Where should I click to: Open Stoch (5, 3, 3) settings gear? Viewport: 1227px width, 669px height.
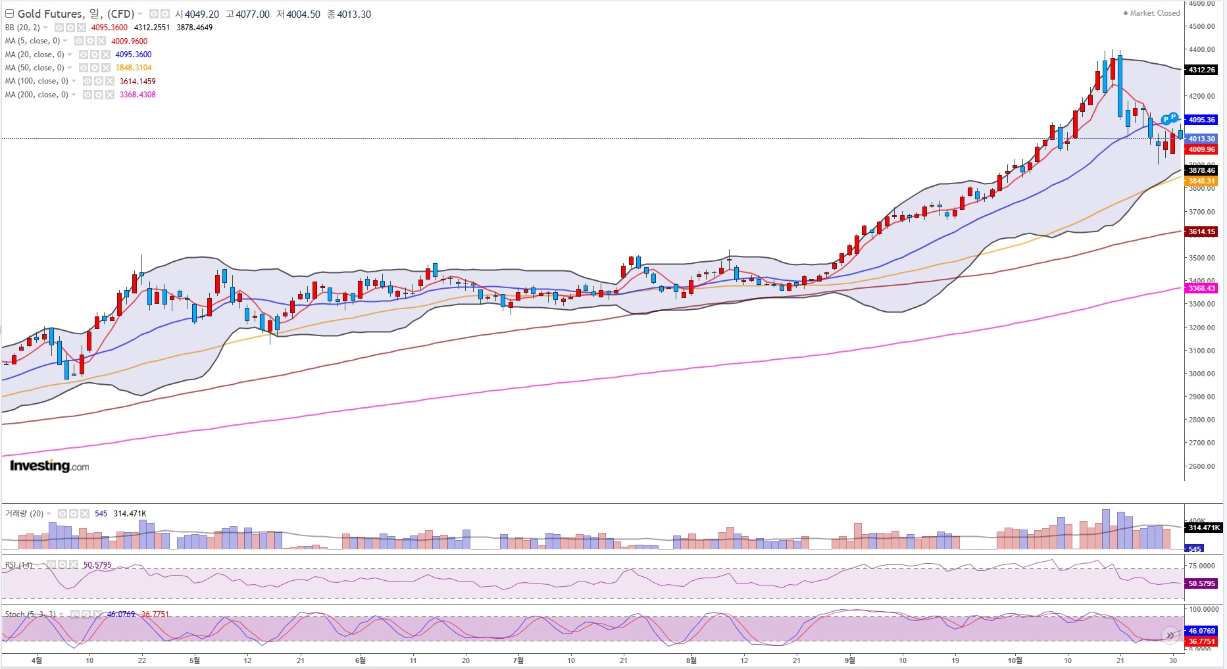pos(86,614)
